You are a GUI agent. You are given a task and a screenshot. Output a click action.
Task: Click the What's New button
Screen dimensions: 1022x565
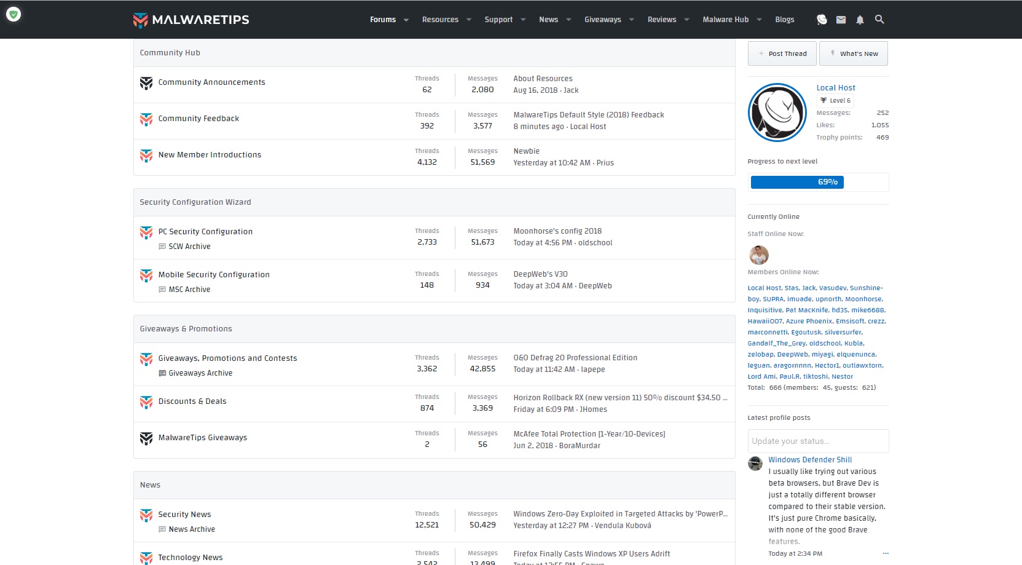pyautogui.click(x=853, y=53)
